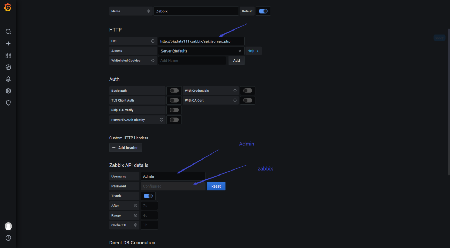Image resolution: width=450 pixels, height=248 pixels.
Task: Focus the Whitelisted Cookies Add Name field
Action: 192,61
